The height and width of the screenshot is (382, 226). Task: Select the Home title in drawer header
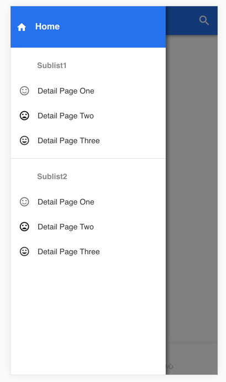point(48,27)
